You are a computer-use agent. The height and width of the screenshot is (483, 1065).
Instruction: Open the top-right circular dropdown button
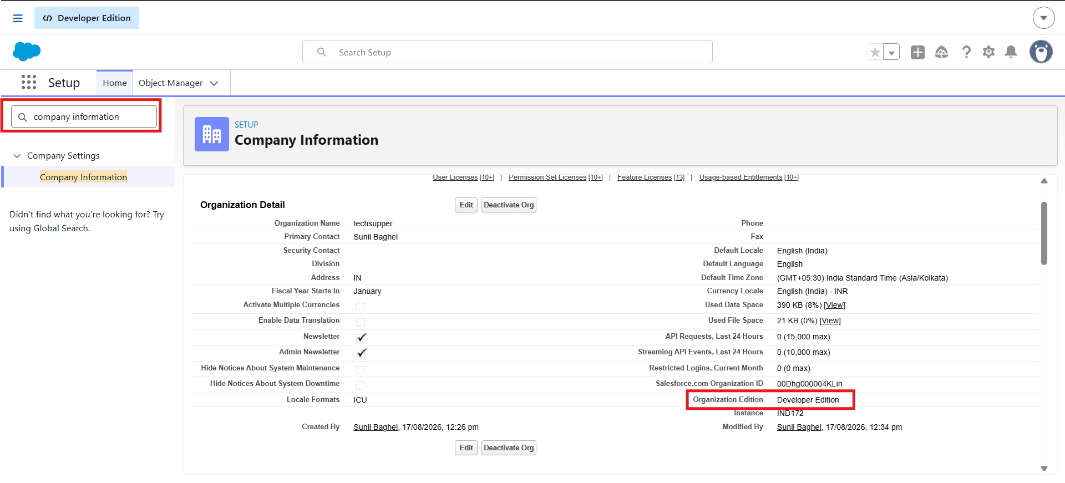point(1043,18)
